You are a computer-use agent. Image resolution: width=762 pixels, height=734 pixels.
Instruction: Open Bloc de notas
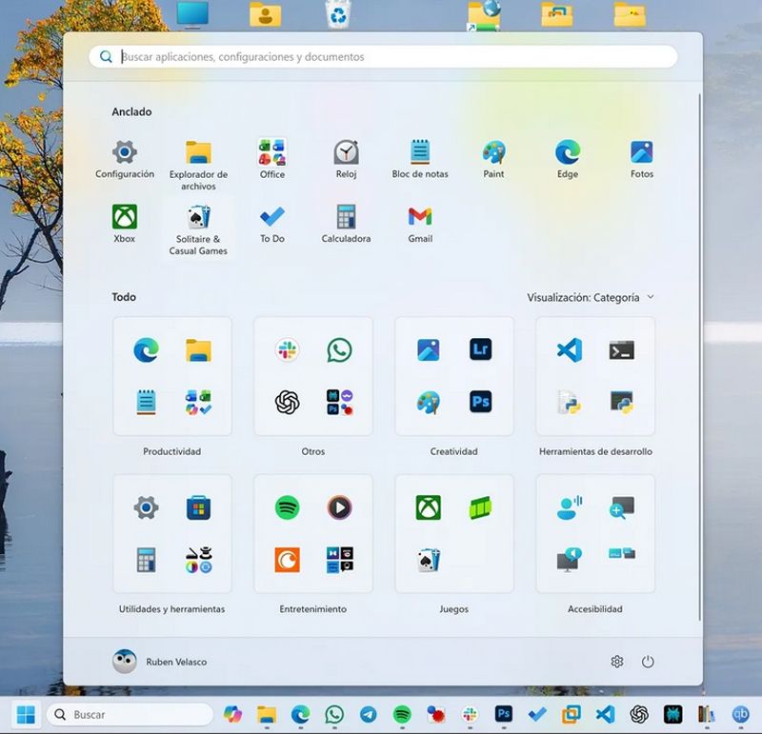coord(420,154)
